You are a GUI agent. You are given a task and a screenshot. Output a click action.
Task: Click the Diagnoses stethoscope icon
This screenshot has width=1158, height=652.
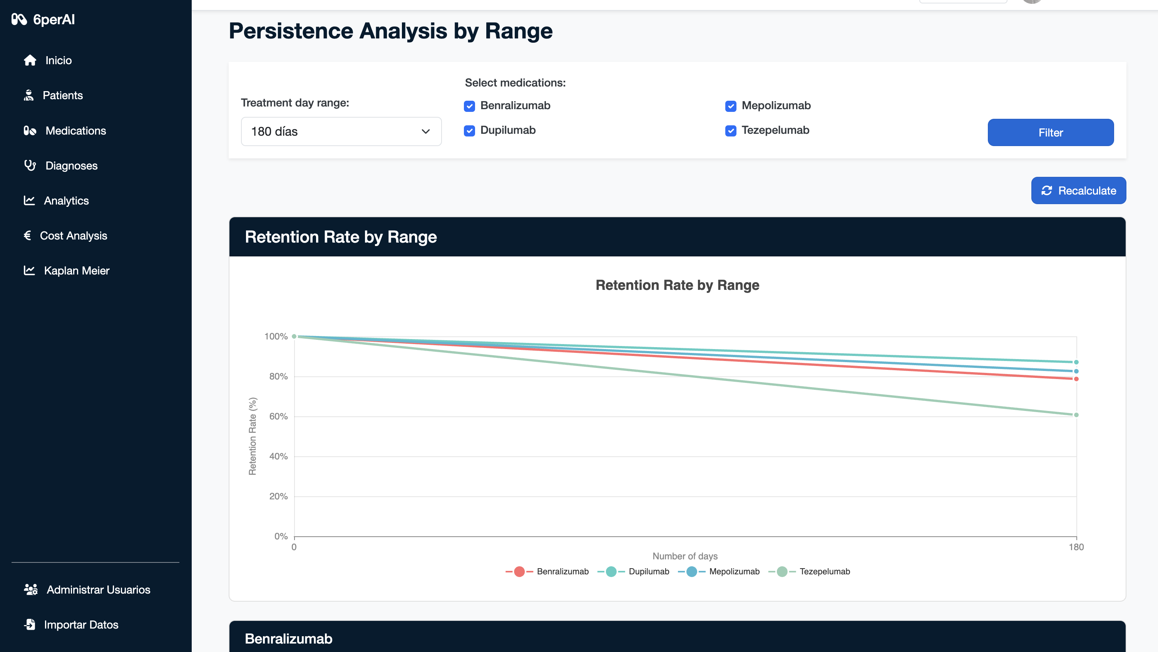pyautogui.click(x=30, y=166)
